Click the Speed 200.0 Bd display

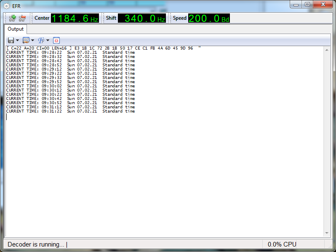point(209,18)
